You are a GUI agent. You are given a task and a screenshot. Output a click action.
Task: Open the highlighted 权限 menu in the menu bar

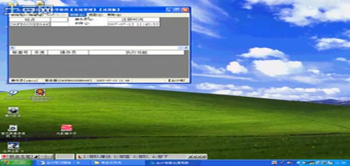click(x=77, y=15)
